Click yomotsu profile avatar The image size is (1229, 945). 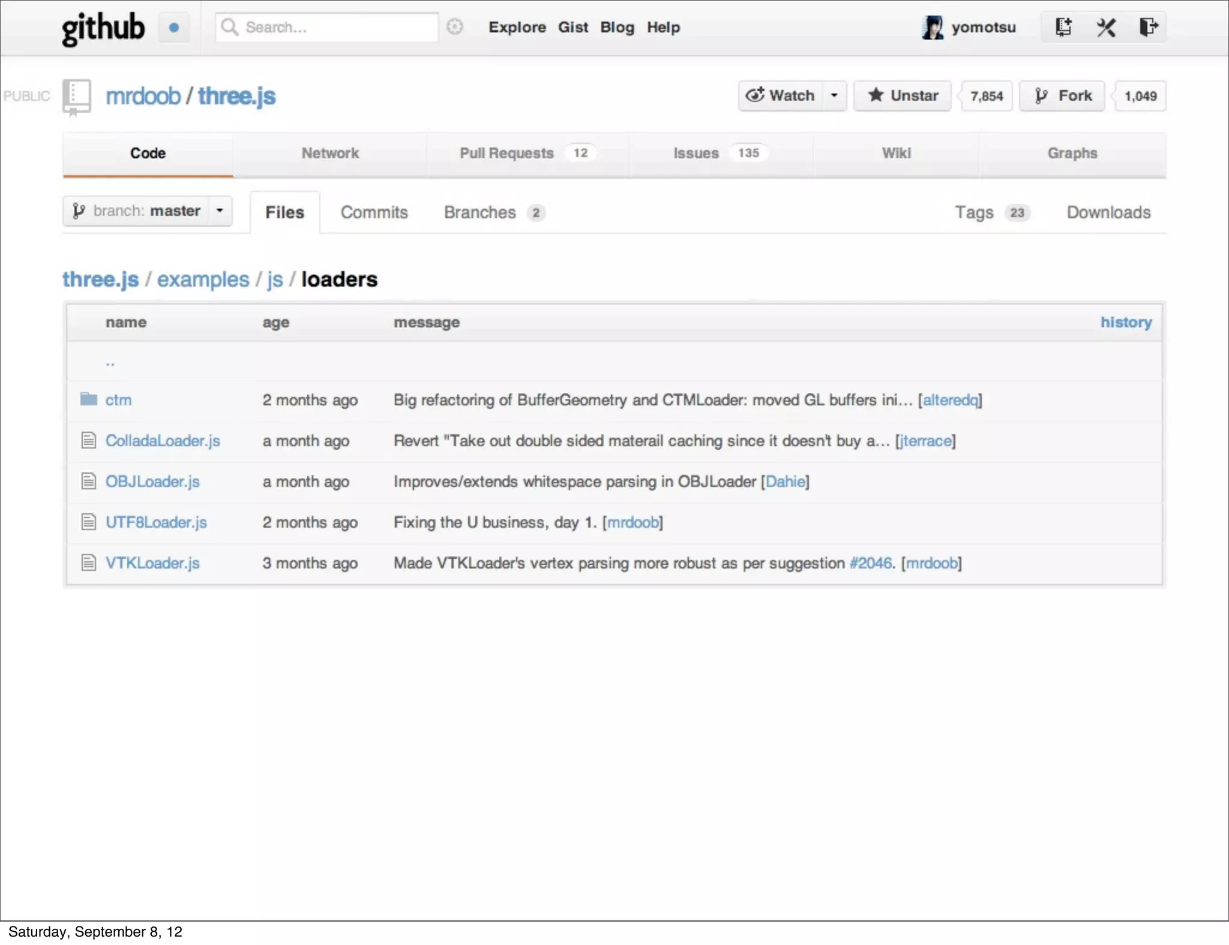pos(932,28)
